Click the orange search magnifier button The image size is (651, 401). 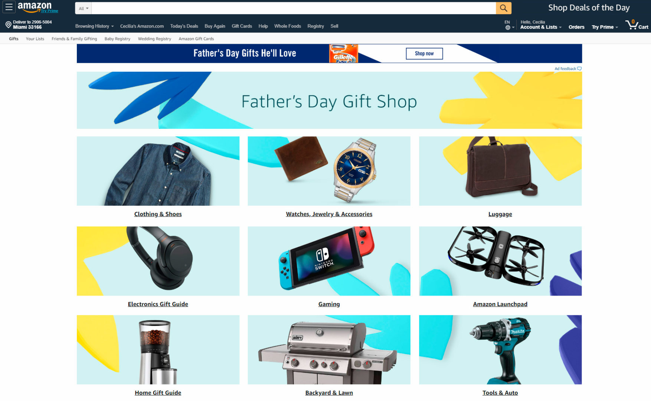pos(503,8)
